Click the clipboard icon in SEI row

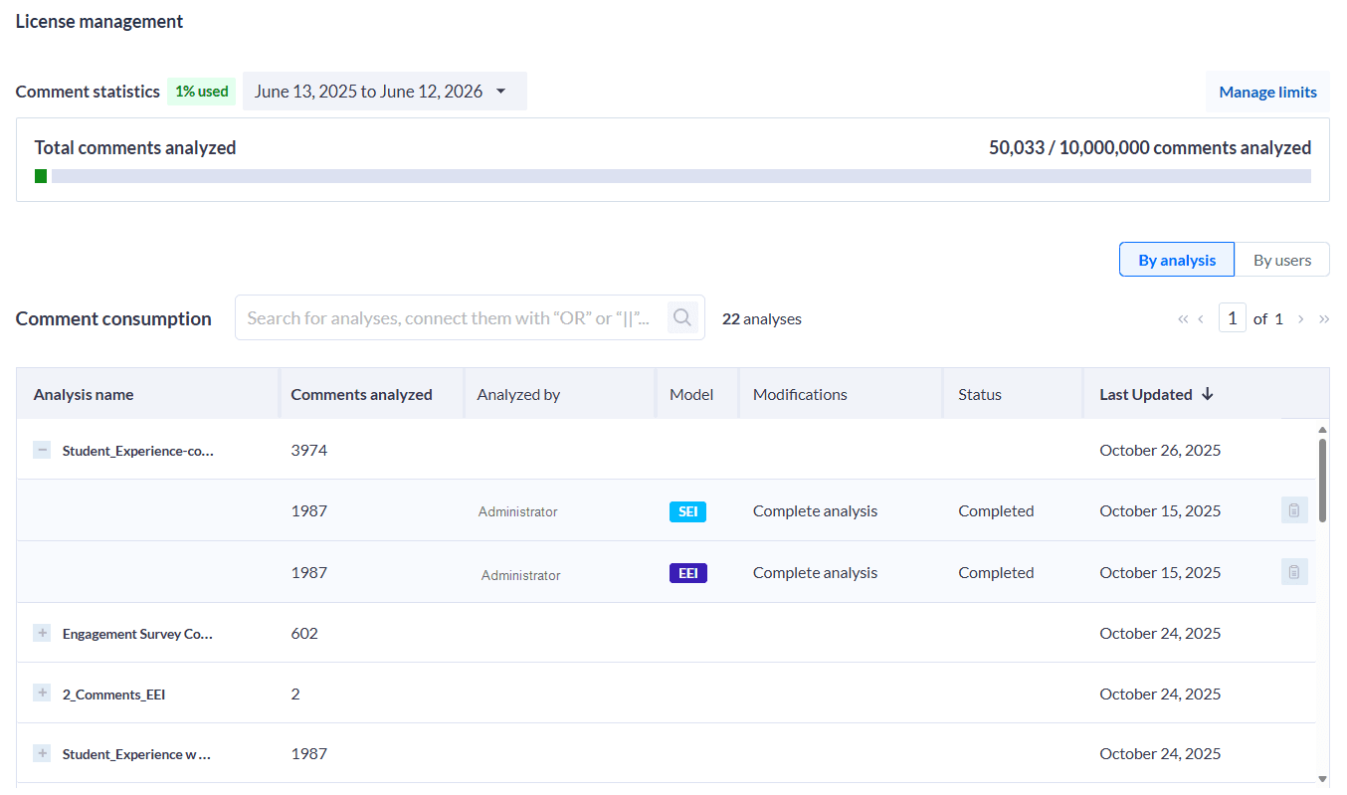point(1293,510)
